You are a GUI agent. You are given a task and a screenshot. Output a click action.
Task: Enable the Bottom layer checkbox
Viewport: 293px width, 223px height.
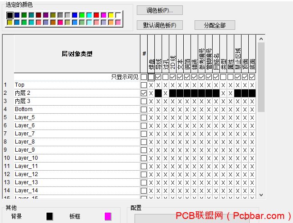pos(144,109)
